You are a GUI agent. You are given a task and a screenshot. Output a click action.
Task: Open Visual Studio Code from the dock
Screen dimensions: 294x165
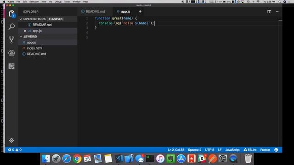119,159
